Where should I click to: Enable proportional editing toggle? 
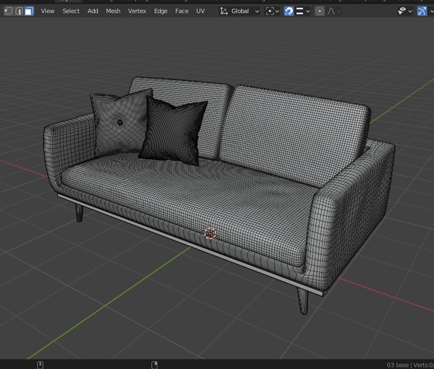coord(319,11)
